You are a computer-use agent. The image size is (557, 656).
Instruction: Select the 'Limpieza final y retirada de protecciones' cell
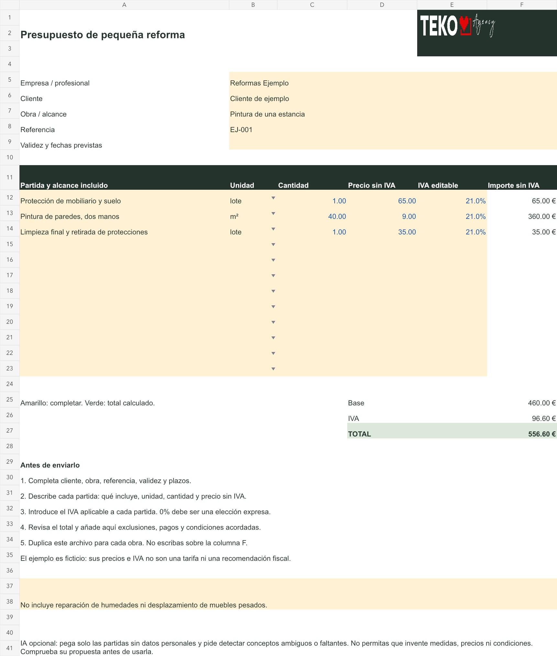coord(124,229)
